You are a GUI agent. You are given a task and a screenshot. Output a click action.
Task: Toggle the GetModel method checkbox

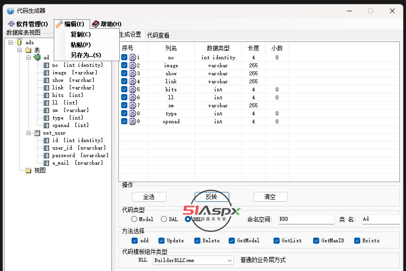[232, 240]
